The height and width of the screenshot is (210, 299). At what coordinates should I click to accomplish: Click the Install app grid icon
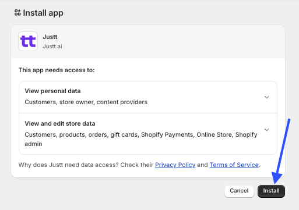click(x=17, y=13)
